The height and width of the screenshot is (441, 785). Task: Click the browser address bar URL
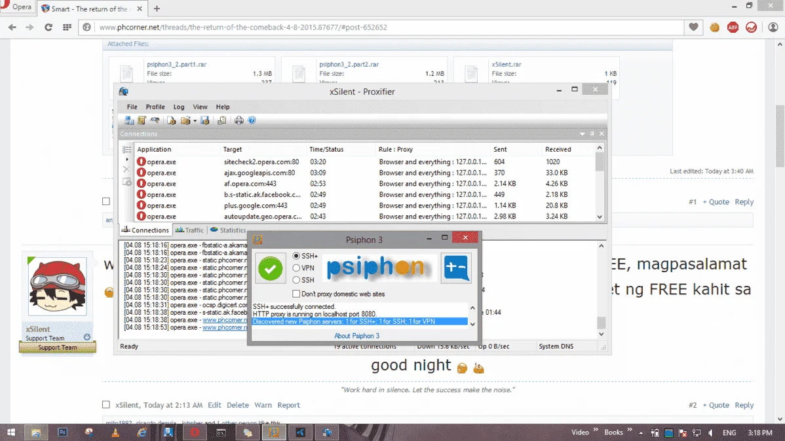pyautogui.click(x=243, y=27)
